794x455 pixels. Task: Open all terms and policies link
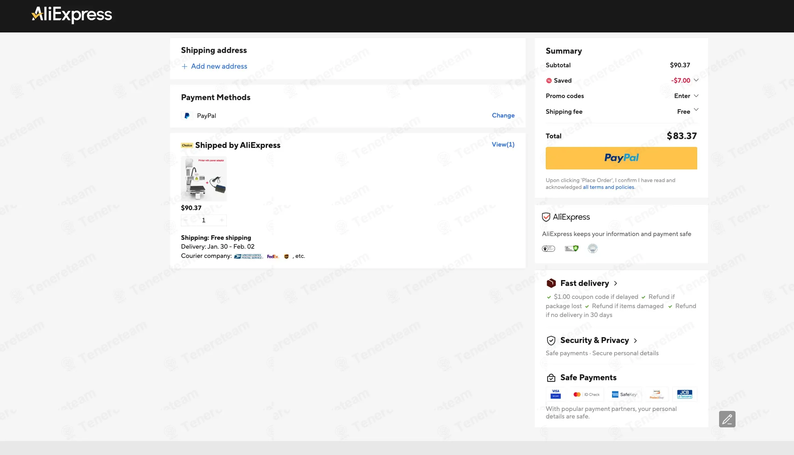[x=609, y=187]
